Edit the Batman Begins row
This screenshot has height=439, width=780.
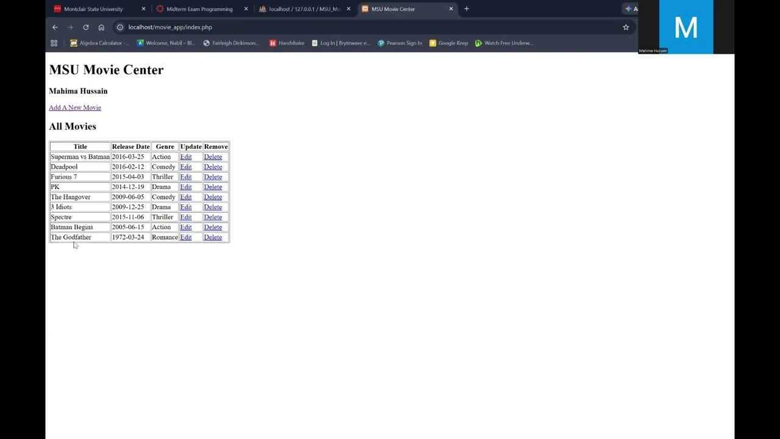pyautogui.click(x=186, y=227)
